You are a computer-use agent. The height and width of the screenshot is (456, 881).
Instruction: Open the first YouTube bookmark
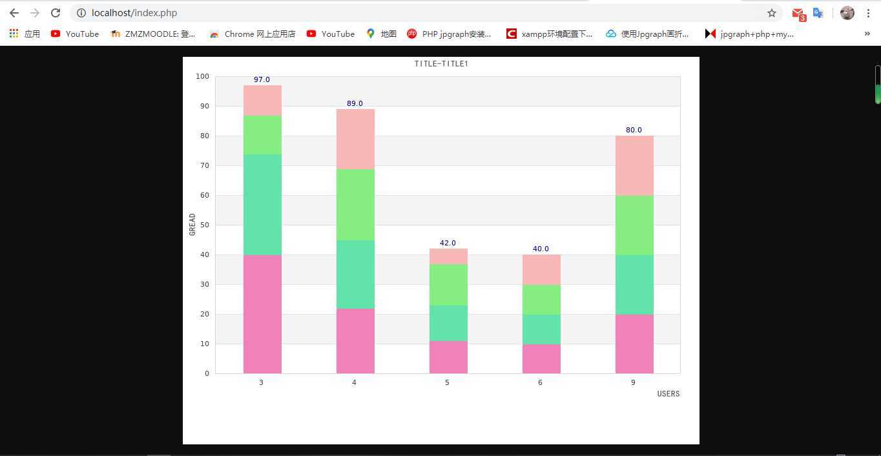(75, 34)
